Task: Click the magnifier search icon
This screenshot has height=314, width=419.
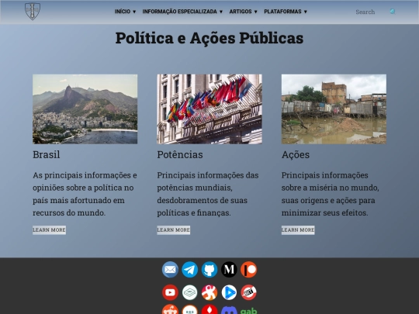Action: pos(393,12)
